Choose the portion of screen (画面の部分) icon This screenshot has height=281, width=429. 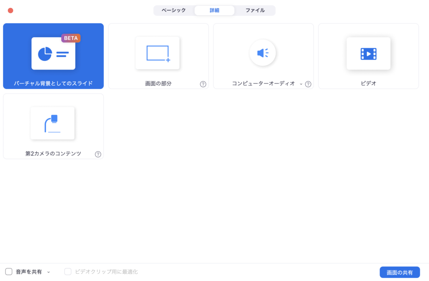[x=158, y=53]
